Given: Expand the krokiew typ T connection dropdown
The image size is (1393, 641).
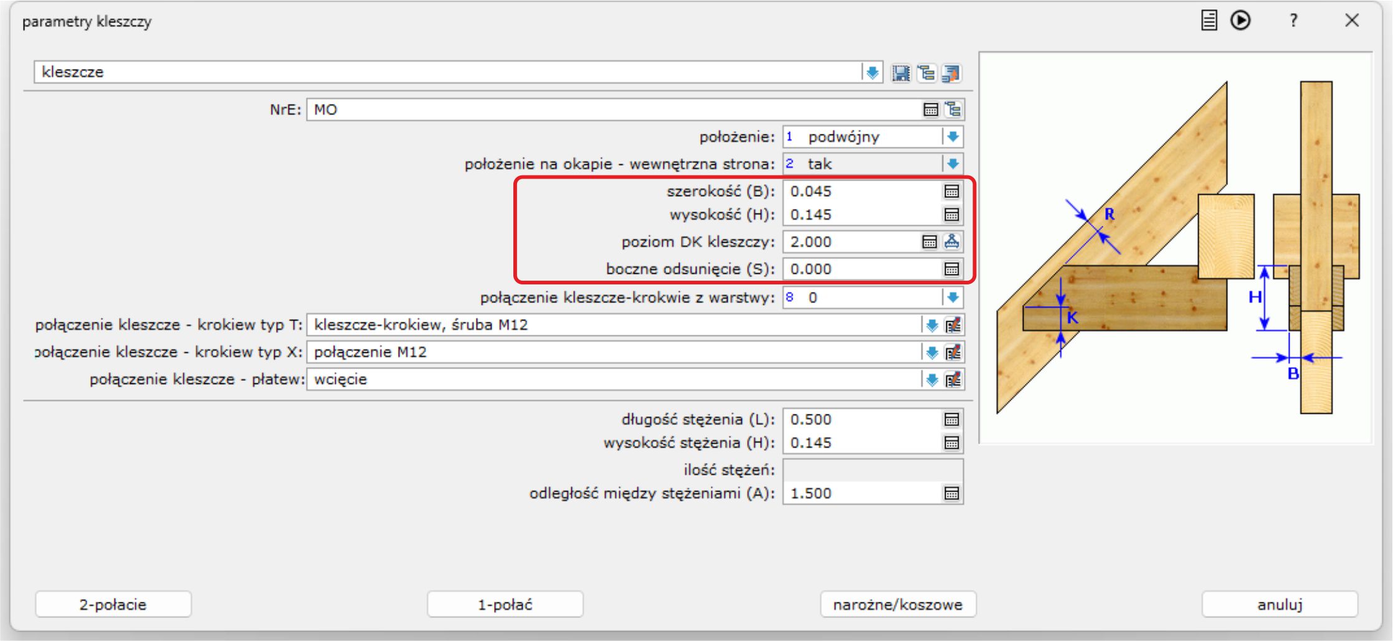Looking at the screenshot, I should [x=931, y=325].
